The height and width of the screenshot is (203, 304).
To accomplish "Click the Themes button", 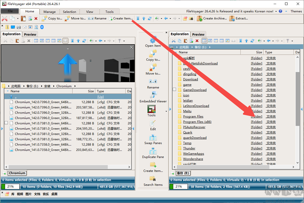I will click(x=296, y=11).
